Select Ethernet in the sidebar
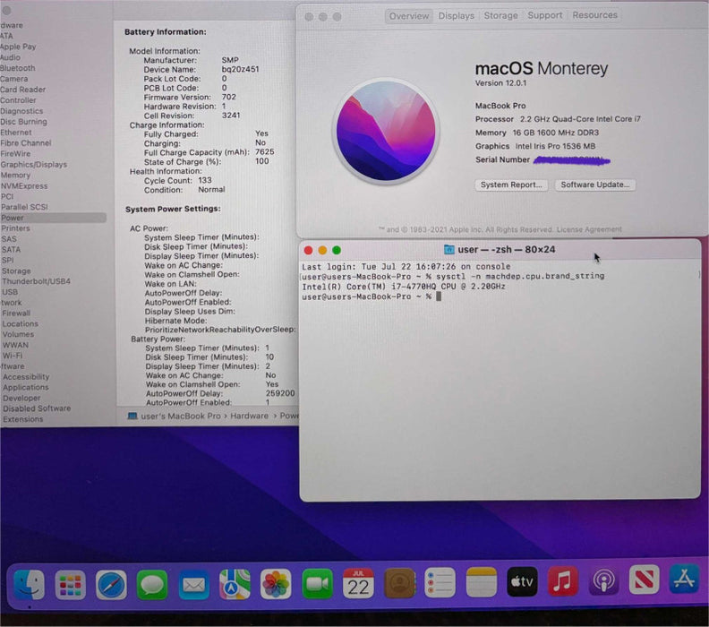This screenshot has width=709, height=627. [x=16, y=133]
